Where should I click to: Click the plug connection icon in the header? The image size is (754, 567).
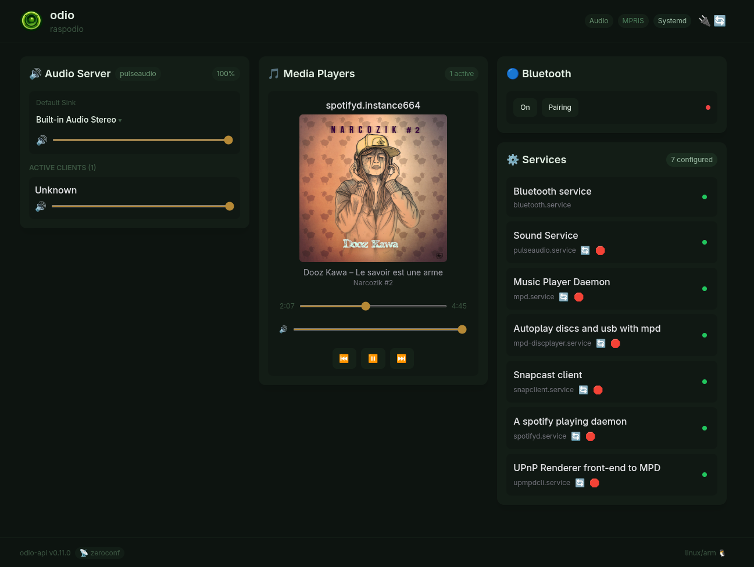(705, 20)
